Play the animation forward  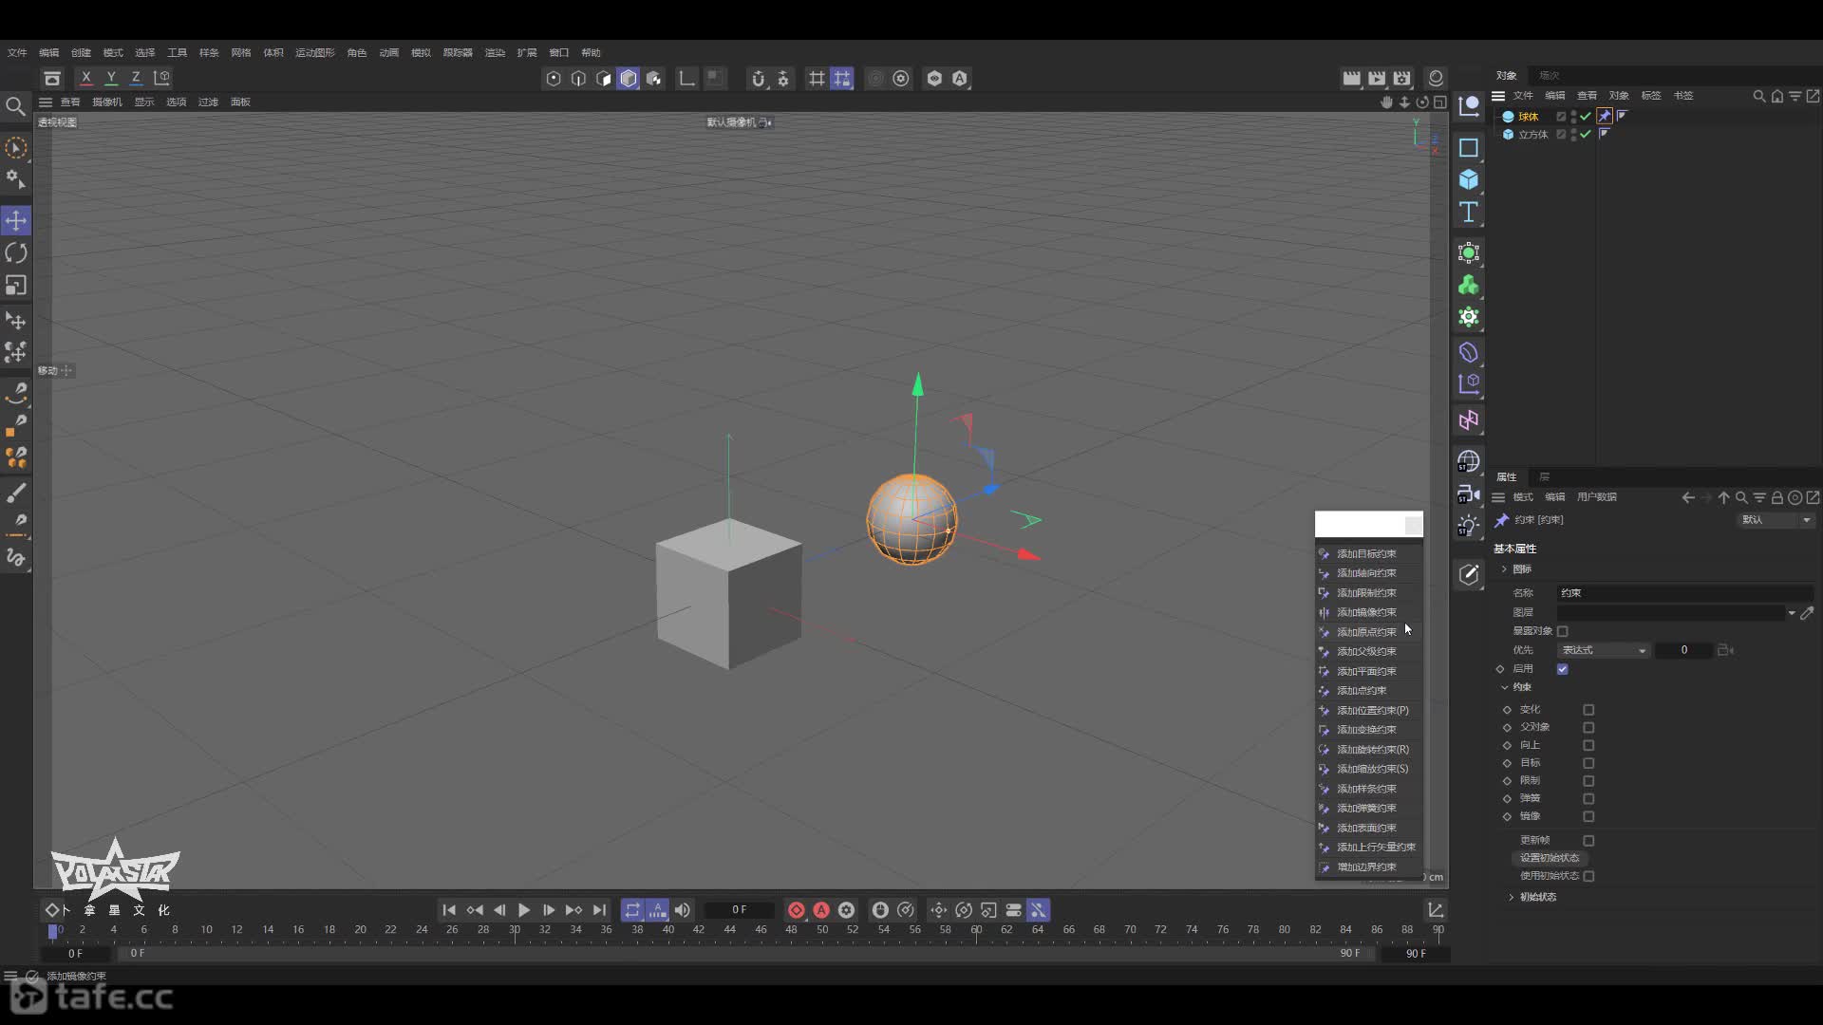[x=523, y=910]
